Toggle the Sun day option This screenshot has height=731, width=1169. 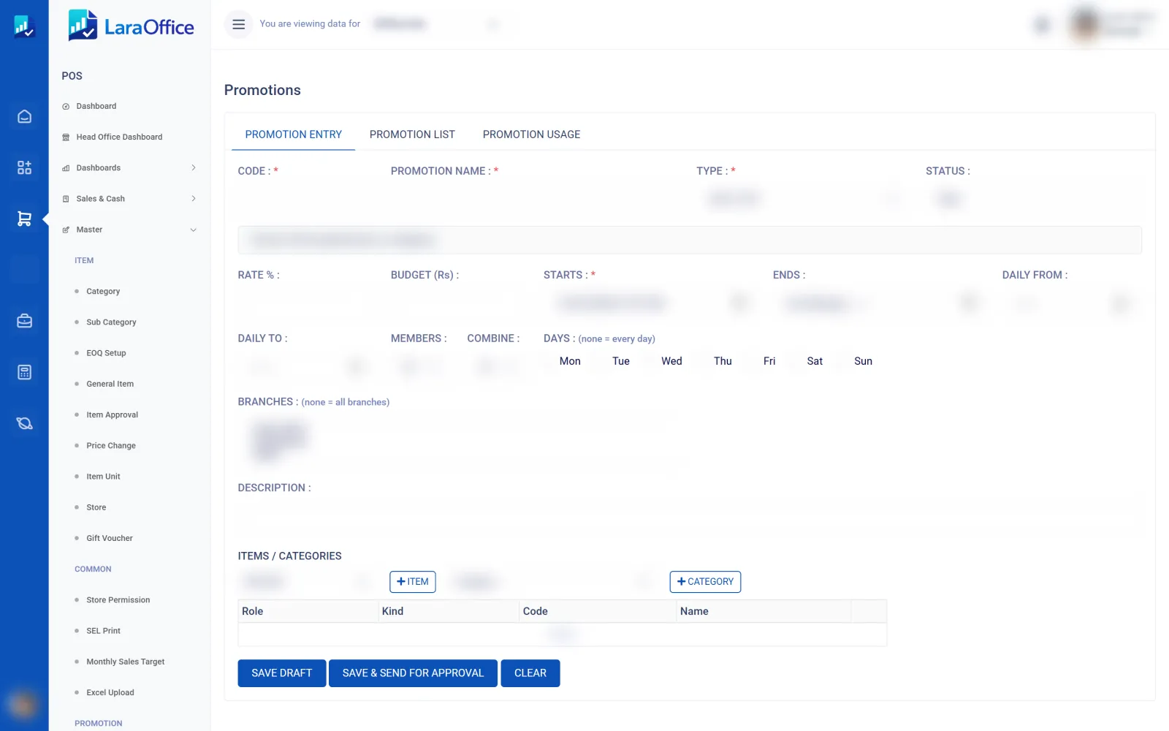click(x=863, y=361)
